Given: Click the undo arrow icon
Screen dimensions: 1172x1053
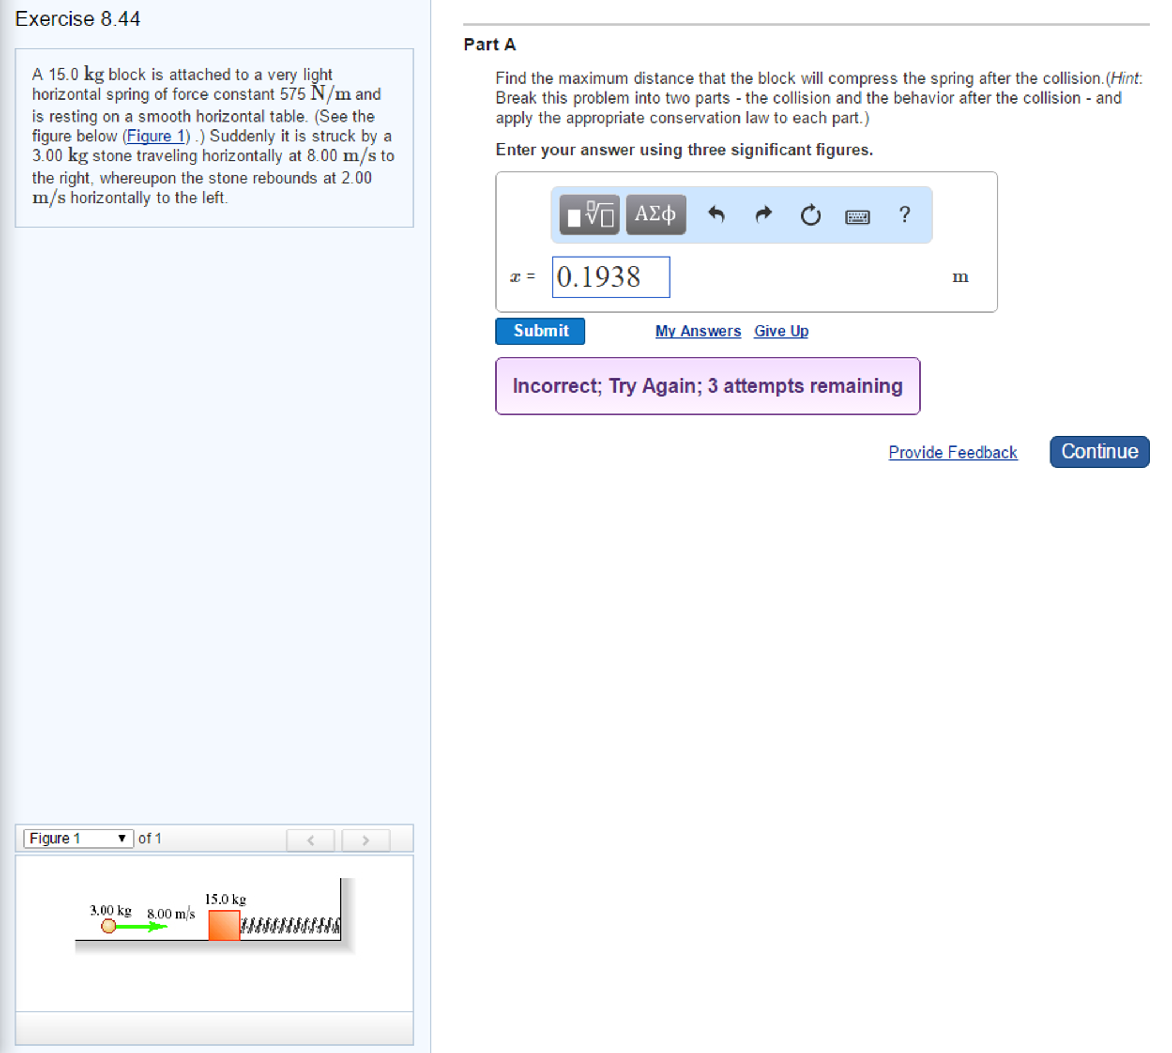Looking at the screenshot, I should (x=716, y=215).
